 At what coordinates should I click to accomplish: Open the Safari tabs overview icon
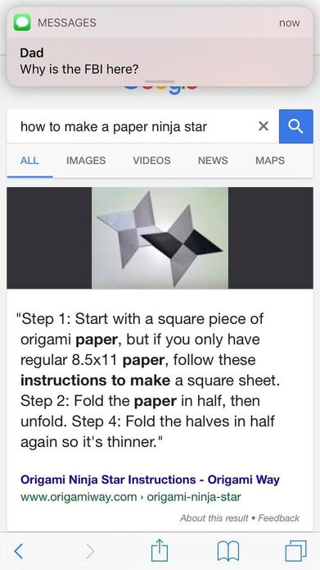point(295,551)
